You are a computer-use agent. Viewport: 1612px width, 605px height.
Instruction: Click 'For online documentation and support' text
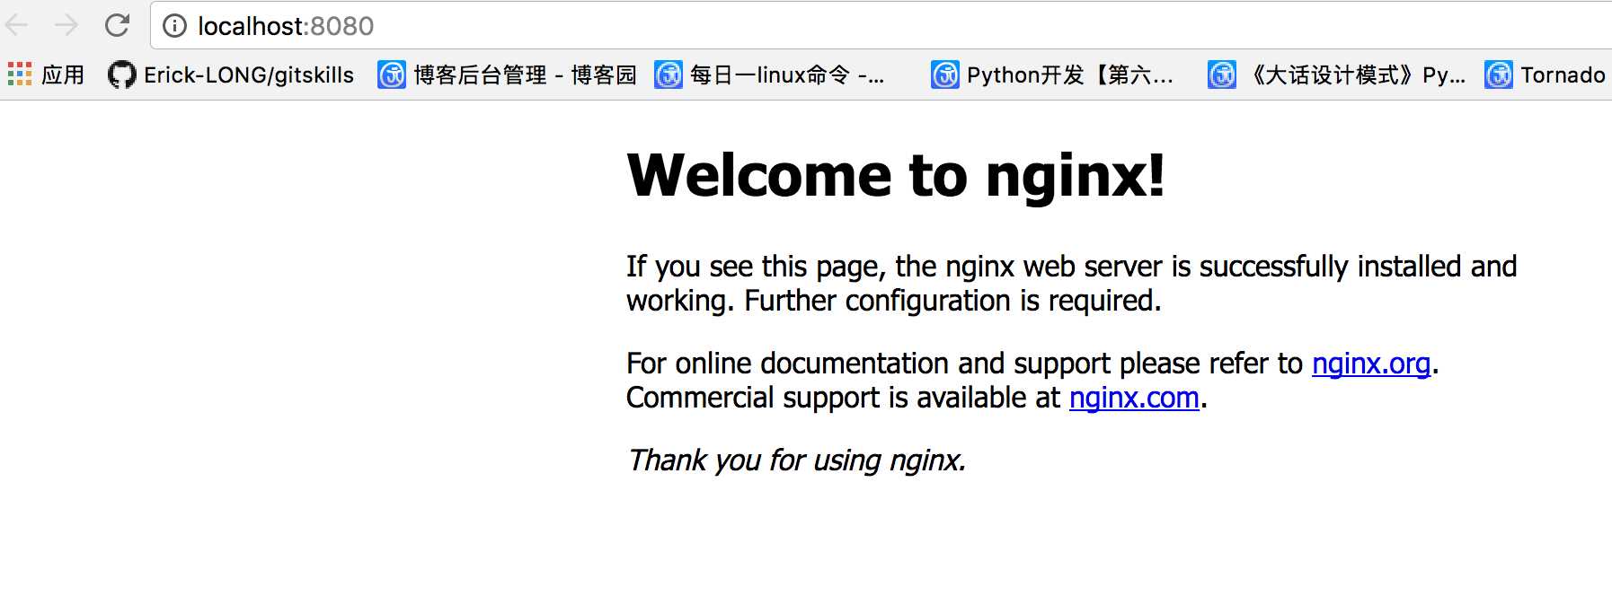tap(964, 364)
